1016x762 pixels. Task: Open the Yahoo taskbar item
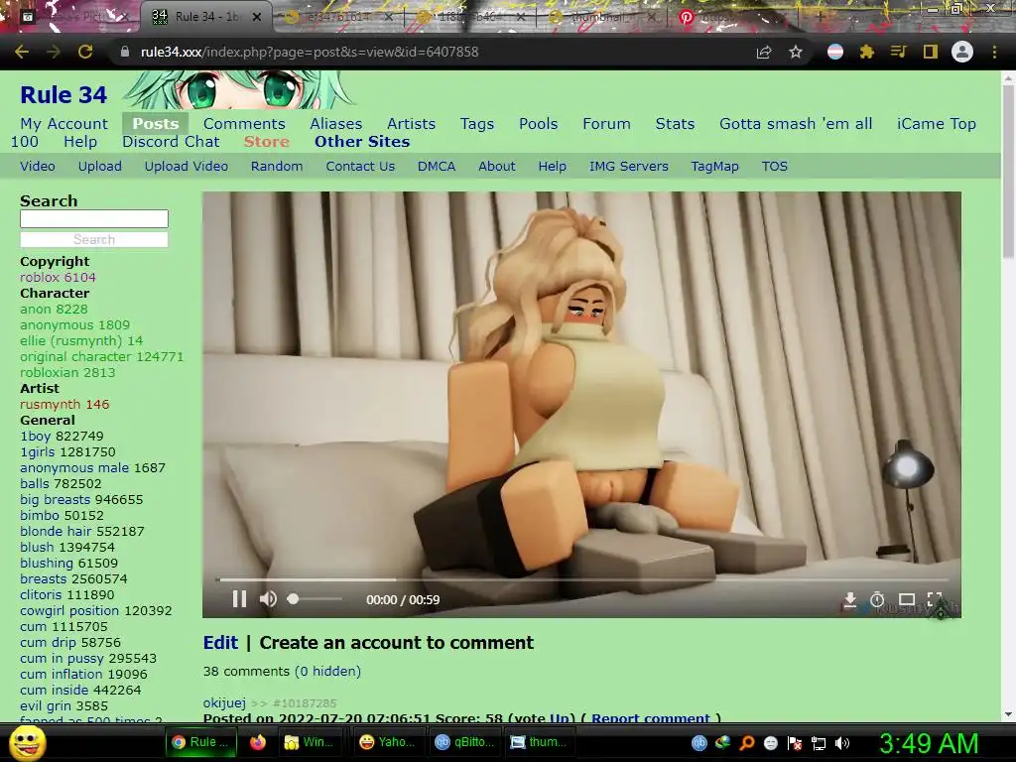(x=389, y=742)
